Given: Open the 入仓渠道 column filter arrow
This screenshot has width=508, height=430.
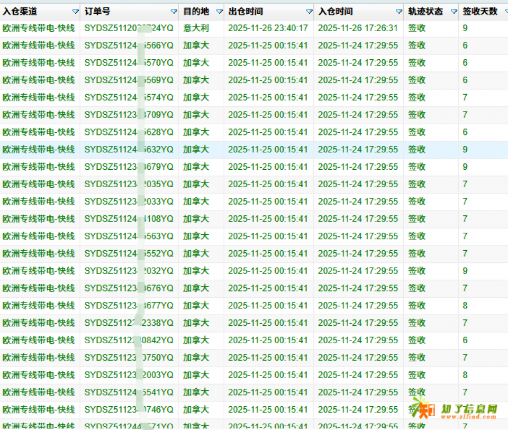Looking at the screenshot, I should click(75, 12).
